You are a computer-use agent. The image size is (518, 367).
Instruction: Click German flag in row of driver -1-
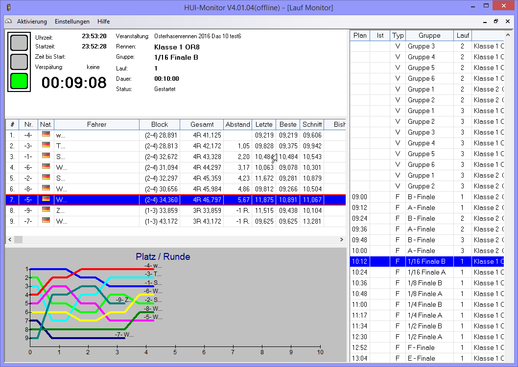46,156
